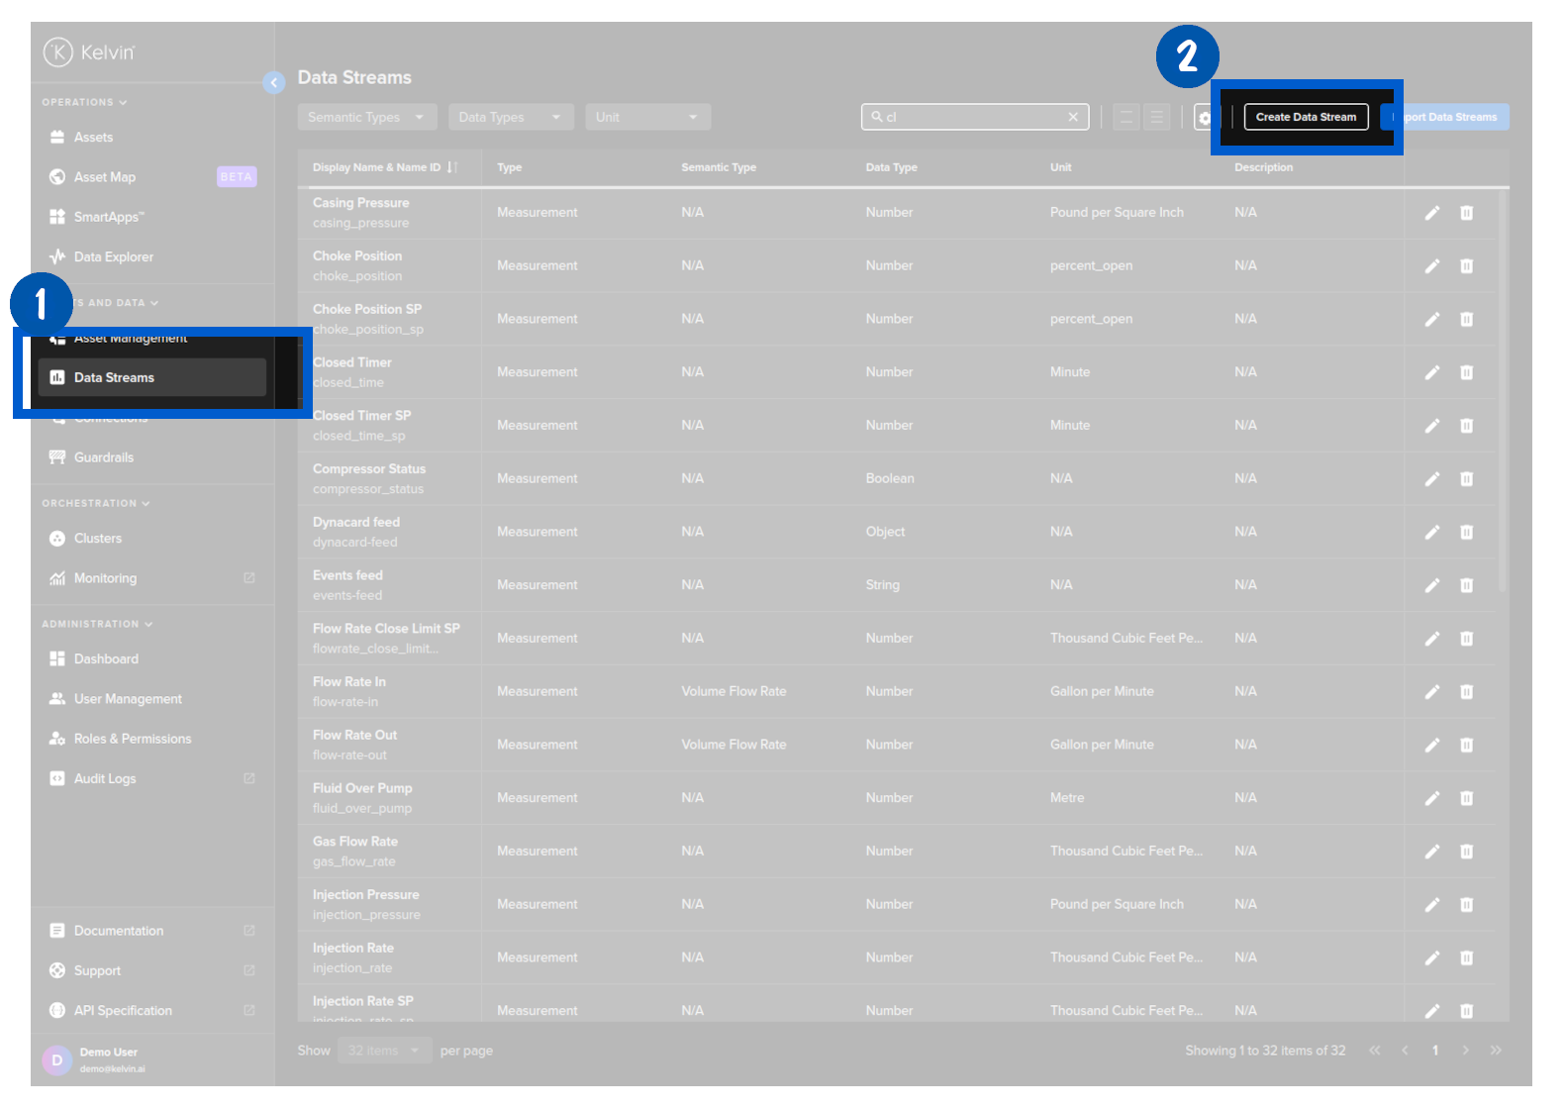Viewport: 1564px width, 1109px height.
Task: Collapse the sidebar with the arrow button
Action: (x=274, y=83)
